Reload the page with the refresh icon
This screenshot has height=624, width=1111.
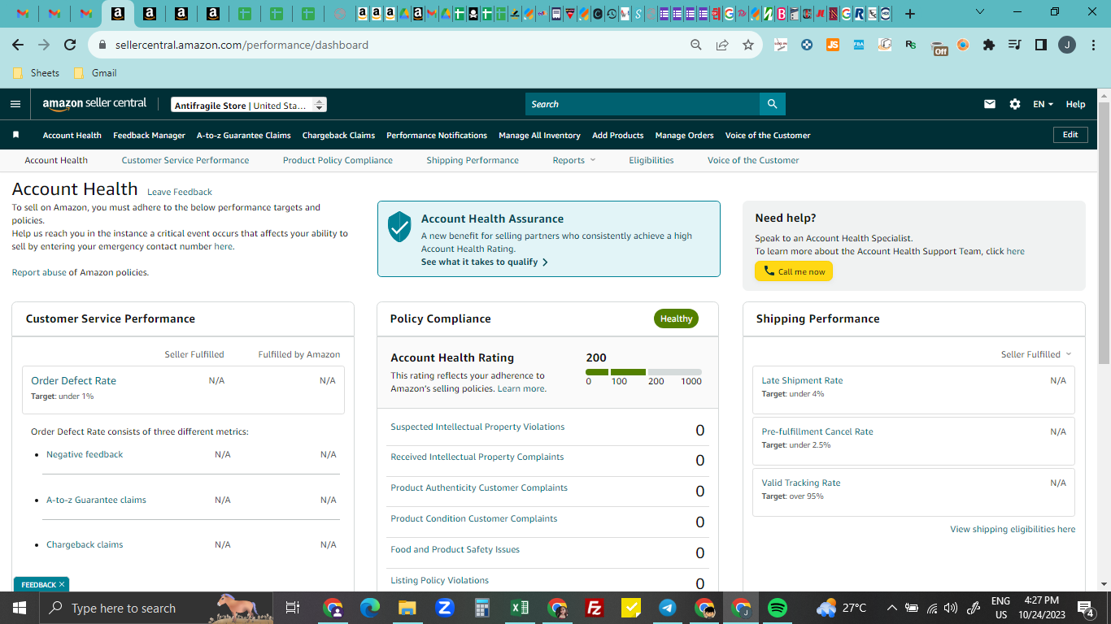70,45
